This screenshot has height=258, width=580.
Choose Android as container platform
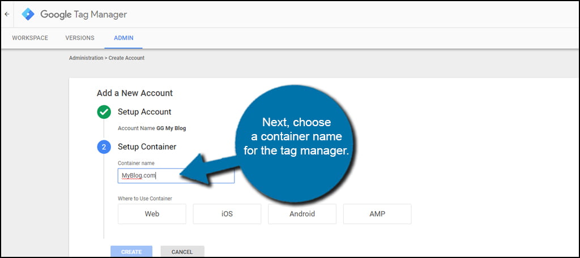[x=302, y=214]
